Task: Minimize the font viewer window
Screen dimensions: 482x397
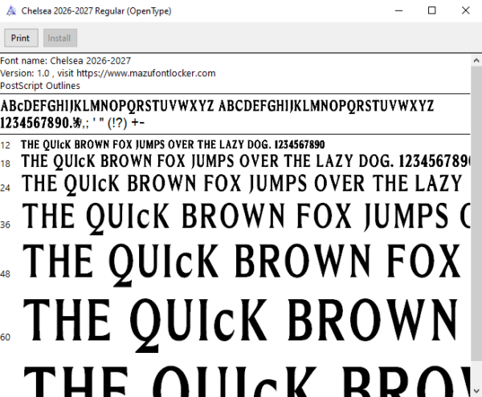Action: pos(398,10)
